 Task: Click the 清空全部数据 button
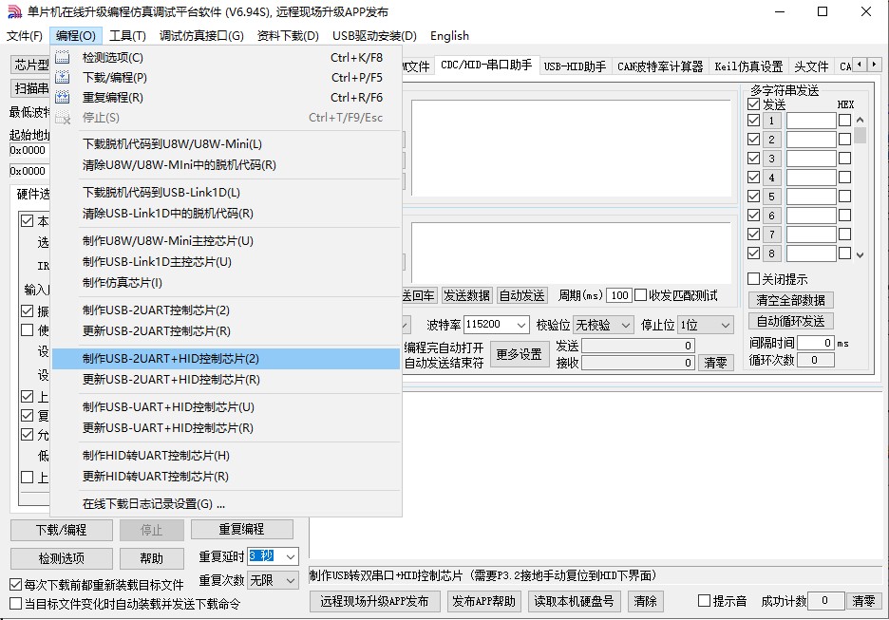tap(791, 300)
